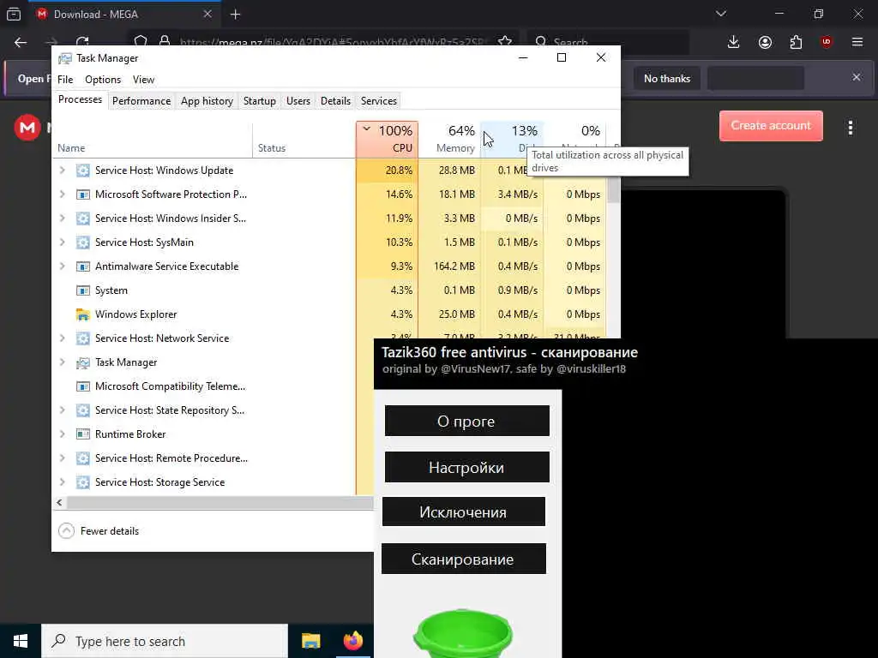Screen dimensions: 878x658
Task: Switch to the Details tab
Action: tap(335, 101)
